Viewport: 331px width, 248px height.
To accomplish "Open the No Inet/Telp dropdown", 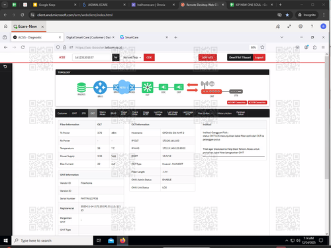I will [x=132, y=58].
